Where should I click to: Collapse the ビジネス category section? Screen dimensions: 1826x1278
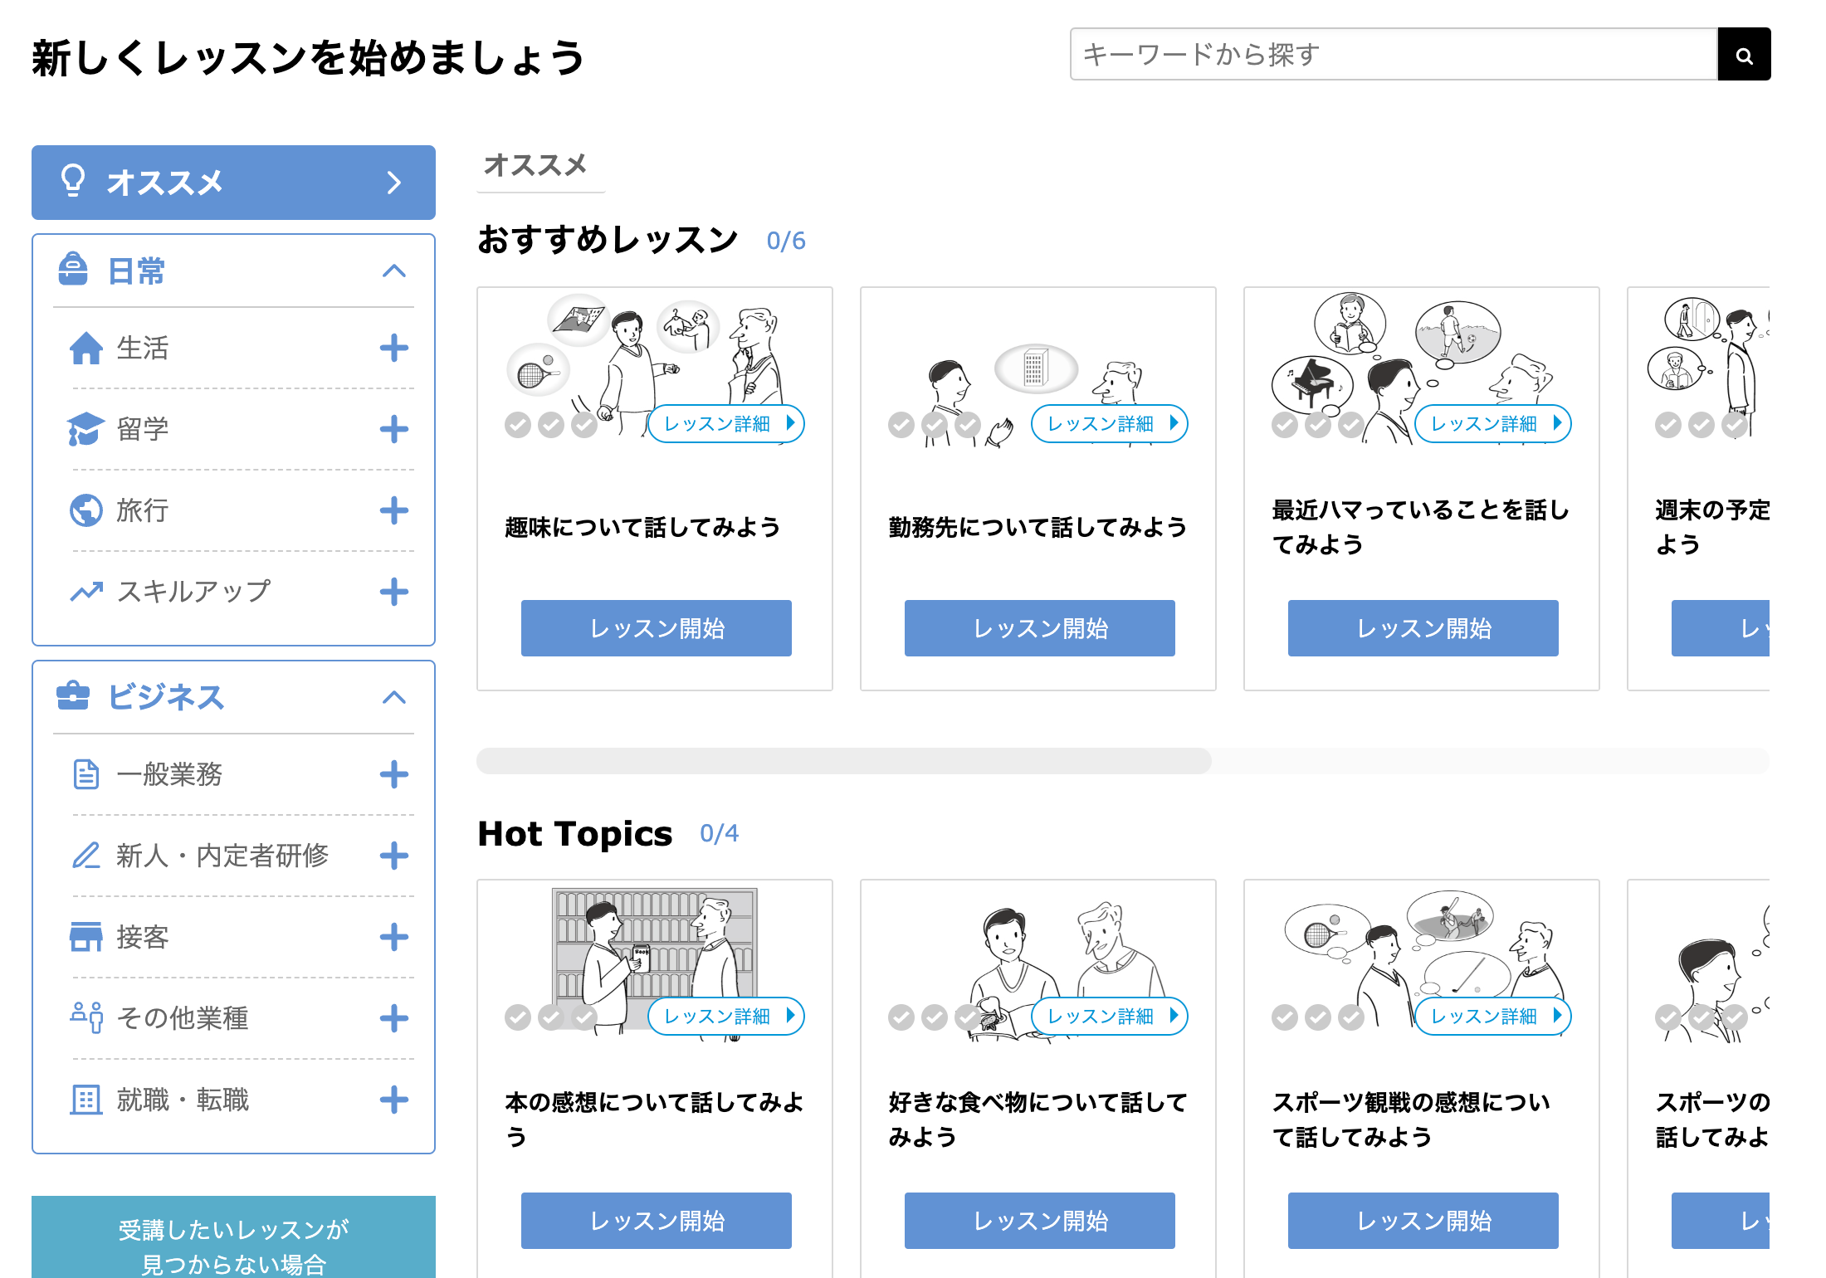(x=394, y=698)
